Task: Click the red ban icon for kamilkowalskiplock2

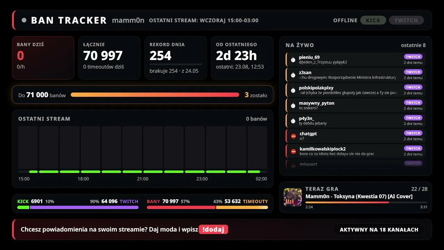Action: (293, 151)
